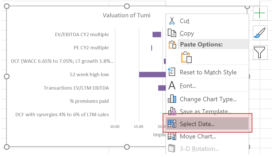Viewport: 274px width, 157px height.
Task: Click the left-middle chart resize handle
Action: pos(7,76)
